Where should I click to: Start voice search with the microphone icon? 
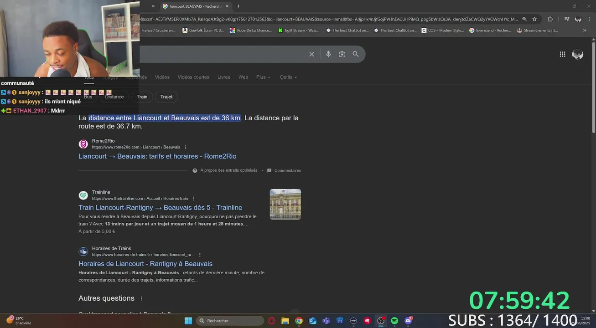(x=328, y=54)
